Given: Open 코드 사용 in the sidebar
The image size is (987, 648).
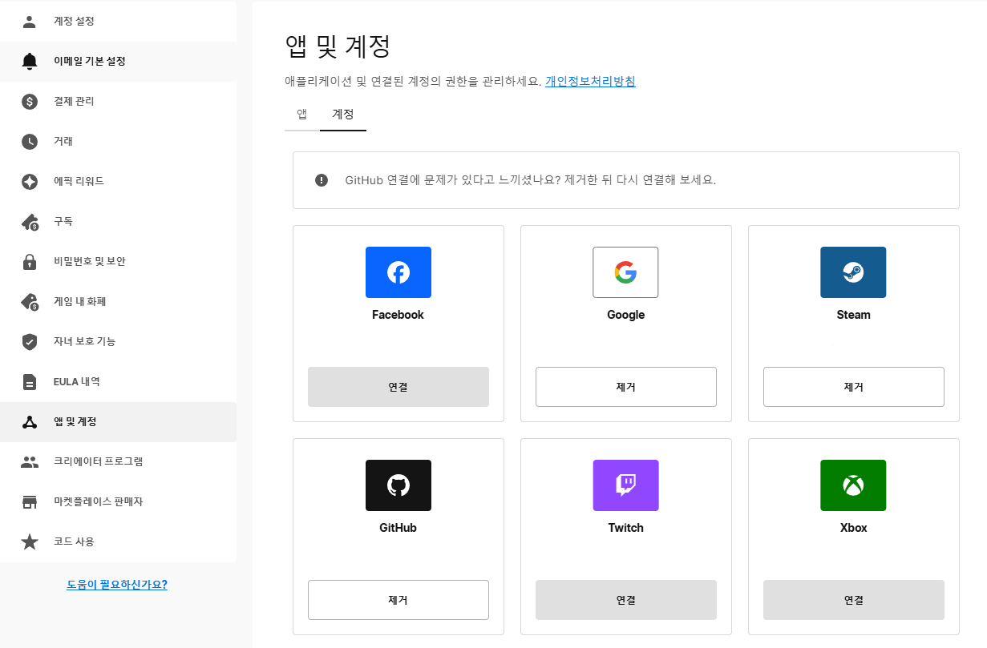Looking at the screenshot, I should coord(118,542).
